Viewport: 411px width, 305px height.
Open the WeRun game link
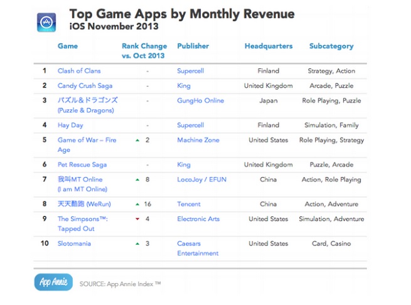pos(84,204)
